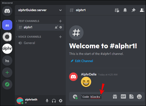The image size is (146, 106).
Task: Open Threads icon in channel header
Action: click(x=117, y=10)
